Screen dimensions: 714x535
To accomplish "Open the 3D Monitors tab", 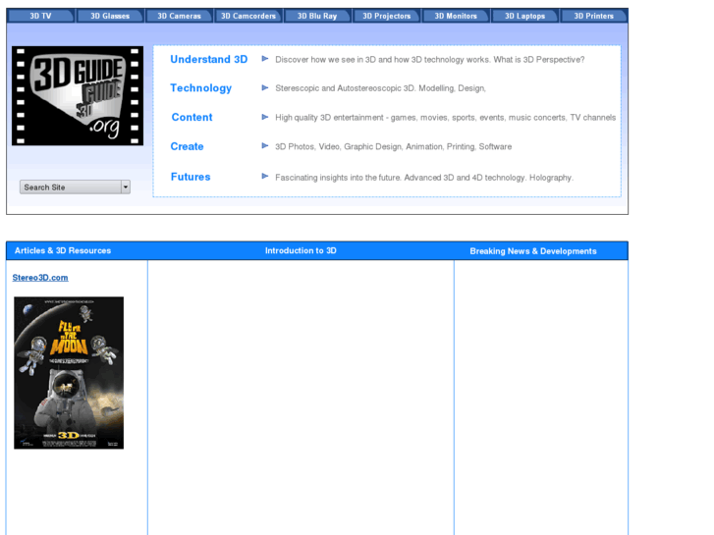I will [x=456, y=16].
